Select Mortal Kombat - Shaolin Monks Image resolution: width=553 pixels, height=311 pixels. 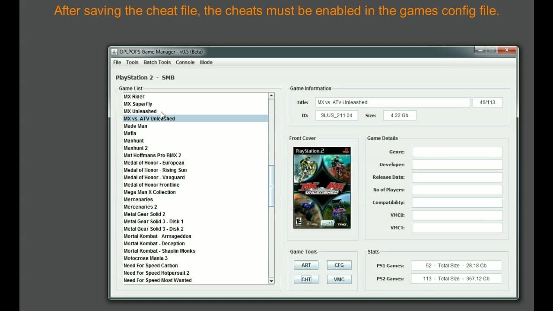(195, 251)
